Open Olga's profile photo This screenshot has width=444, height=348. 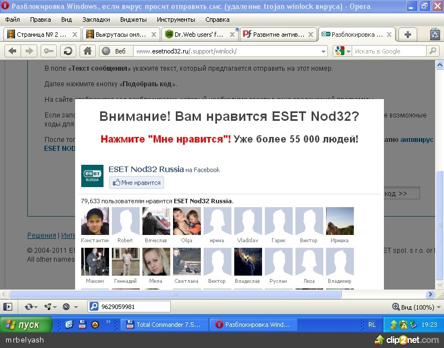click(187, 221)
